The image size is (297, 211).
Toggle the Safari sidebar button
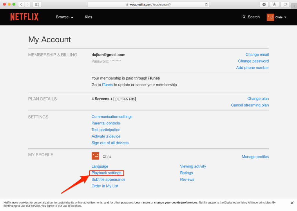coord(37,4)
